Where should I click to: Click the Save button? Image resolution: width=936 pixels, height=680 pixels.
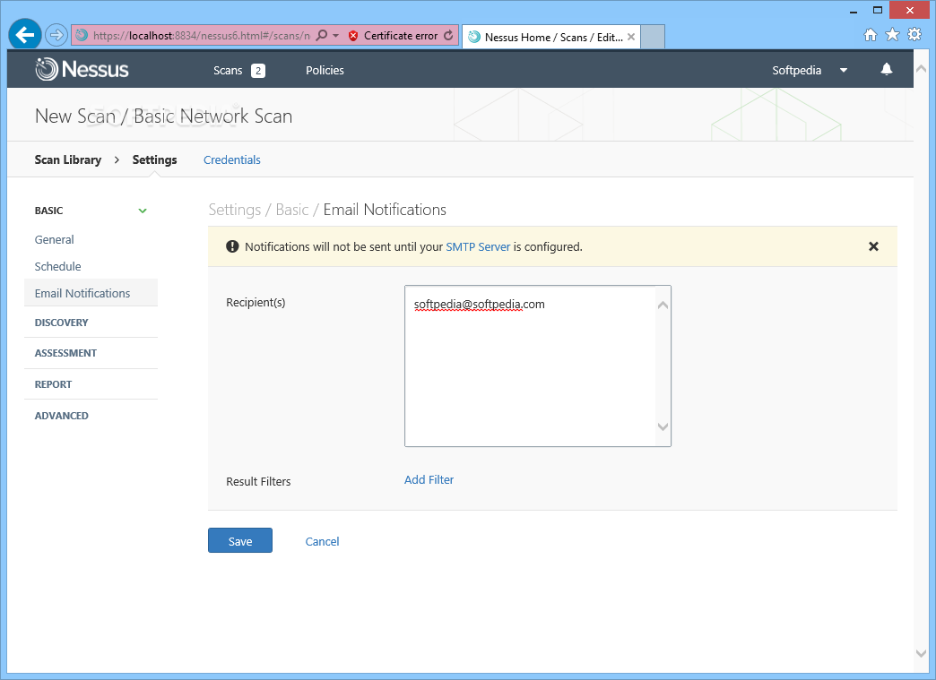tap(240, 540)
